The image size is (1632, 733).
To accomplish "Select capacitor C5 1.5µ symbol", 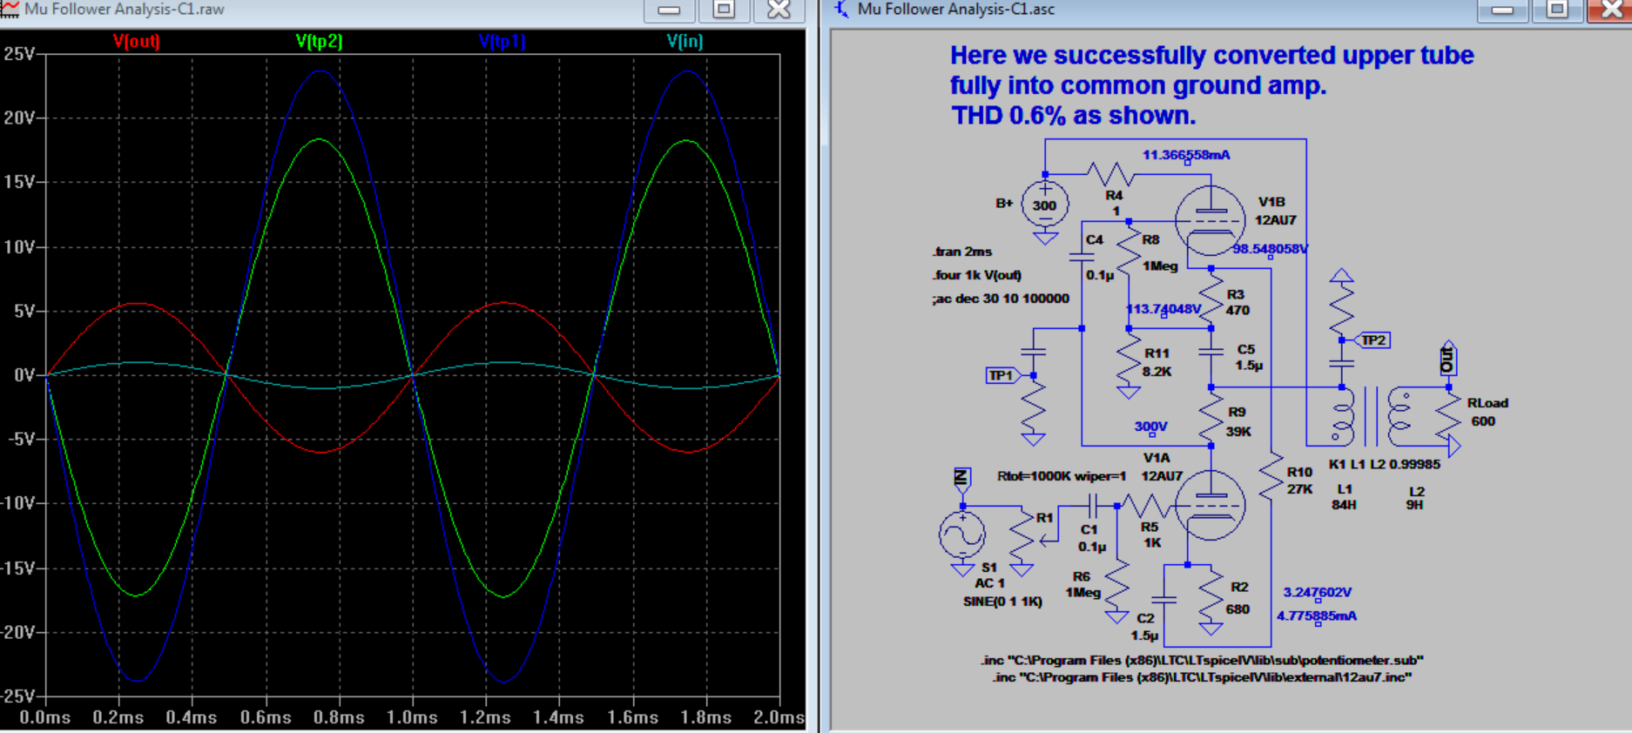I will (1211, 353).
